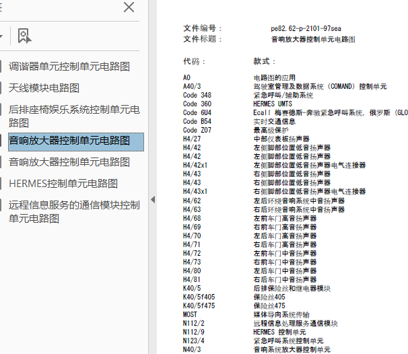The width and height of the screenshot is (408, 354).
Task: Click code H4/73
Action: click(x=192, y=262)
